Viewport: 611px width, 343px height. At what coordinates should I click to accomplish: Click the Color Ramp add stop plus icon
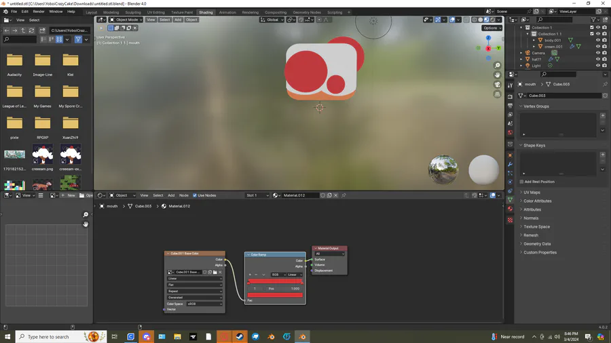click(x=250, y=275)
